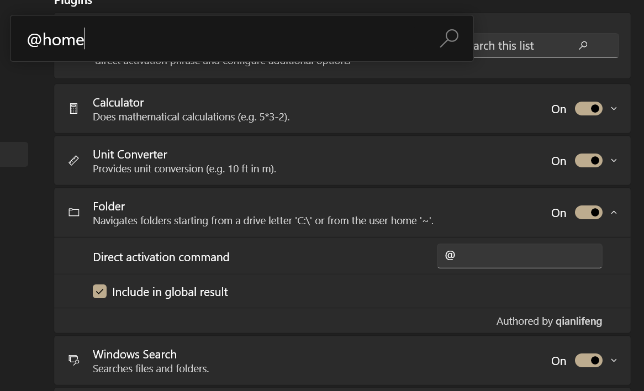The width and height of the screenshot is (644, 391).
Task: Click the PowerToys Run magnifier search icon
Action: [449, 38]
